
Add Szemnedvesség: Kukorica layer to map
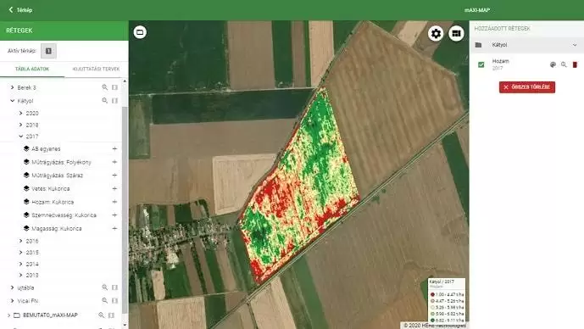114,215
